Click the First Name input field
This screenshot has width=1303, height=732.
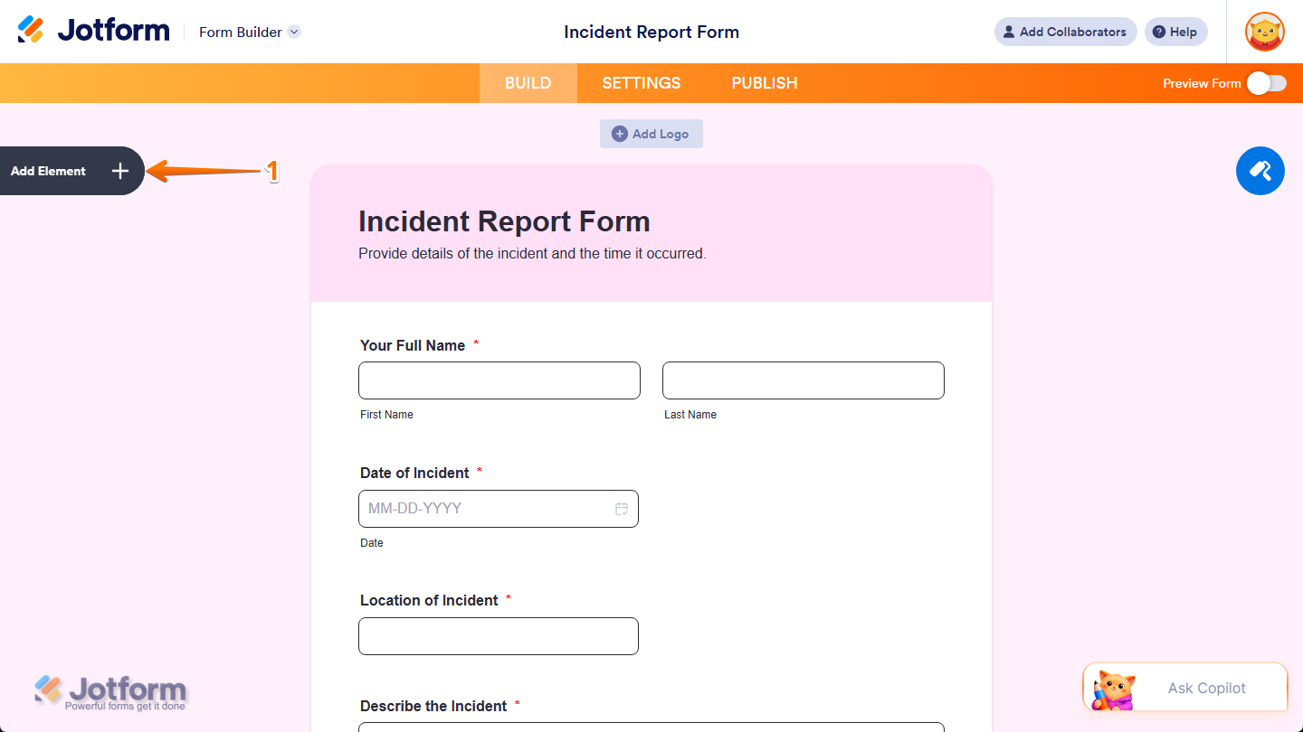(499, 380)
